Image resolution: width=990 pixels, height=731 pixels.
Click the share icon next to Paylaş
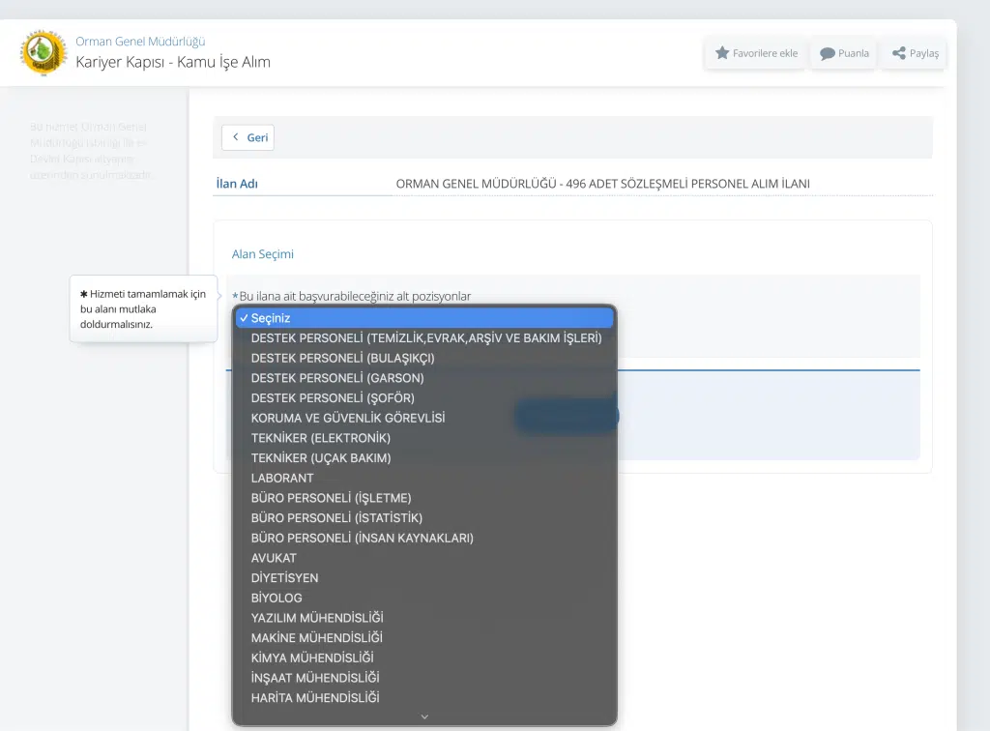[899, 53]
